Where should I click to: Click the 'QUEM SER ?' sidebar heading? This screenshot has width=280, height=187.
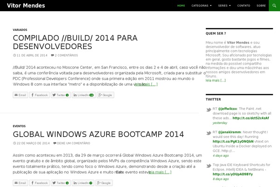pyautogui.click(x=216, y=34)
